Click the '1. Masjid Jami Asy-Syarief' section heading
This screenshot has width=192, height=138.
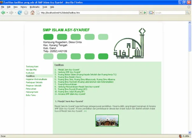69,101
